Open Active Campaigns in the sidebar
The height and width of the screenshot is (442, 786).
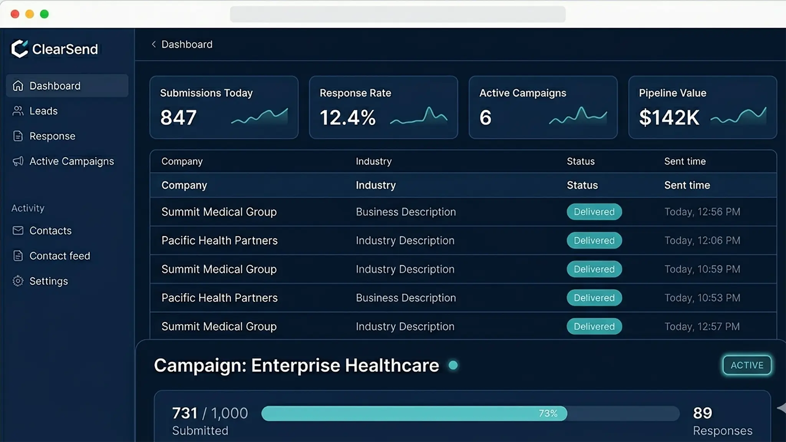coord(67,161)
